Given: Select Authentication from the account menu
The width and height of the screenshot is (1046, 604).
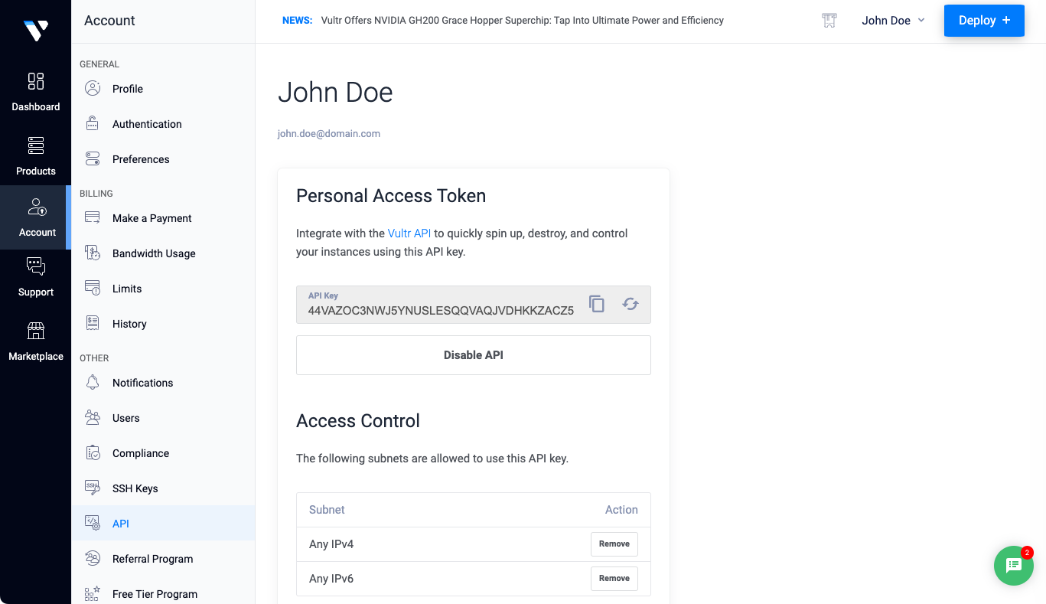Looking at the screenshot, I should click(147, 124).
